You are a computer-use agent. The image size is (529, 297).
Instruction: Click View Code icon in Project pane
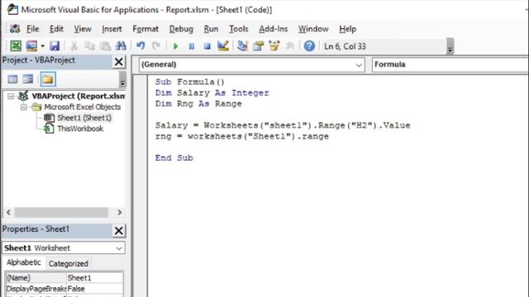click(x=13, y=79)
